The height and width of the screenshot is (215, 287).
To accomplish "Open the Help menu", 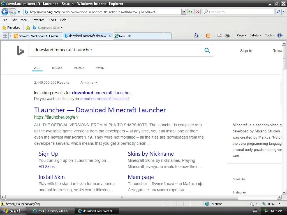I will (63, 20).
